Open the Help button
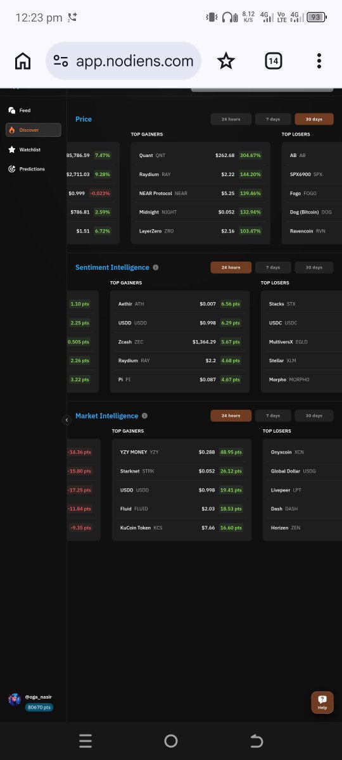Screen dimensions: 342x760 (x=322, y=702)
